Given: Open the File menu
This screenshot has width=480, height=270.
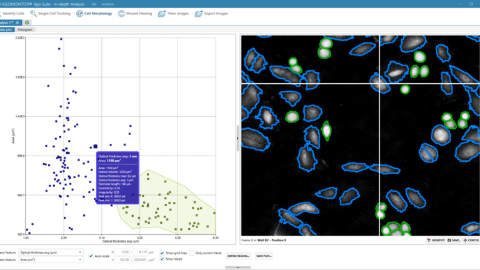Looking at the screenshot, I should pos(94,4).
